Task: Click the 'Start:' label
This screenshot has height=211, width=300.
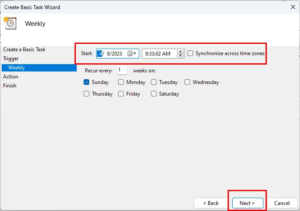Action: (x=87, y=53)
